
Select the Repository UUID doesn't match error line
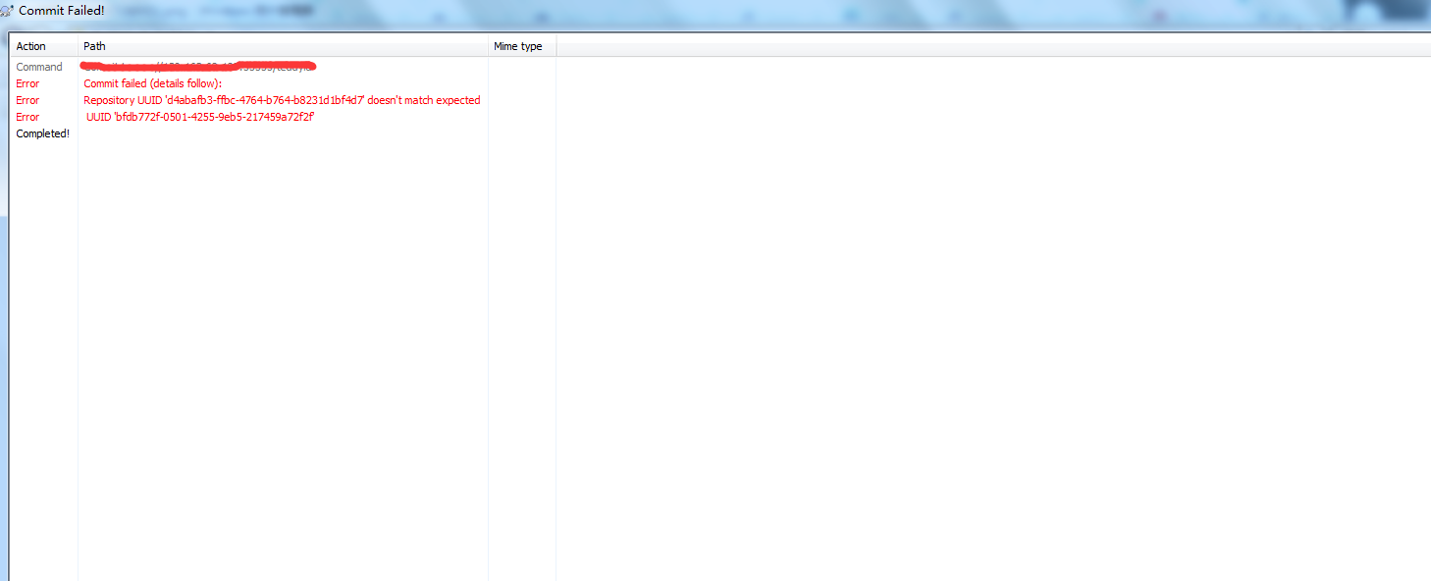pyautogui.click(x=282, y=100)
